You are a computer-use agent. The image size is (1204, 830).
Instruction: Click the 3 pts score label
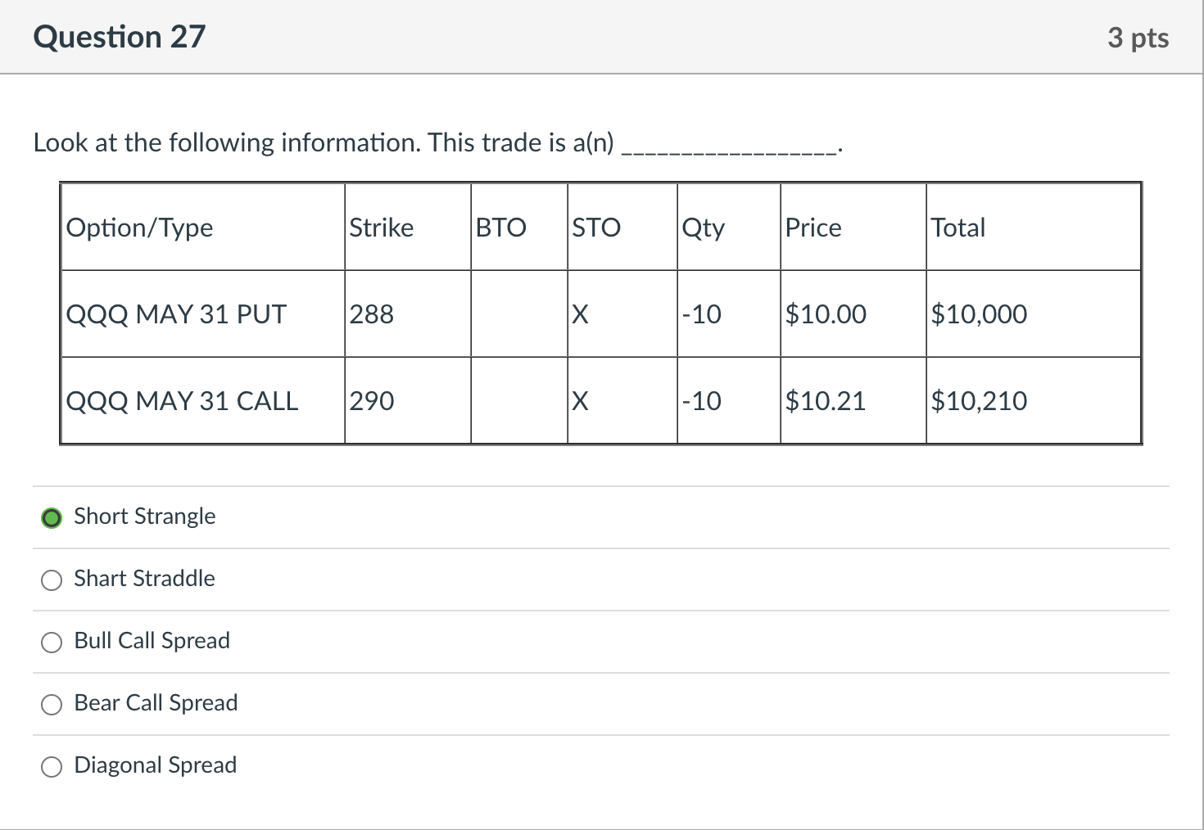click(x=1138, y=38)
